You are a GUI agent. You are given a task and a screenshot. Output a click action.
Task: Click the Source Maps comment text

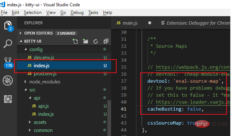(x=171, y=46)
